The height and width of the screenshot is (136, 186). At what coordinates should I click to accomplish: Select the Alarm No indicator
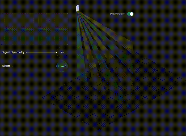pos(62,66)
